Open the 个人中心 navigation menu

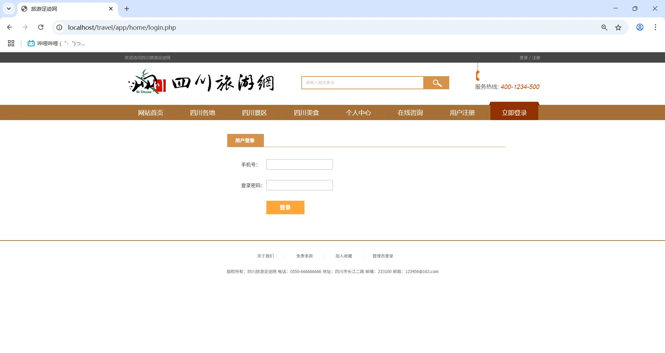click(x=358, y=112)
